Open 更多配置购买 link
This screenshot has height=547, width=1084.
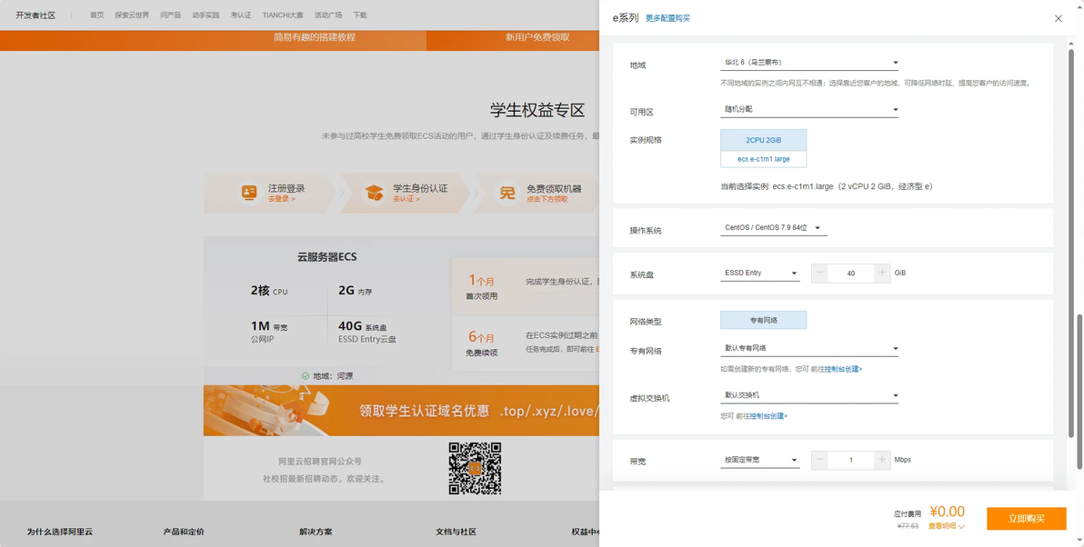(x=667, y=19)
